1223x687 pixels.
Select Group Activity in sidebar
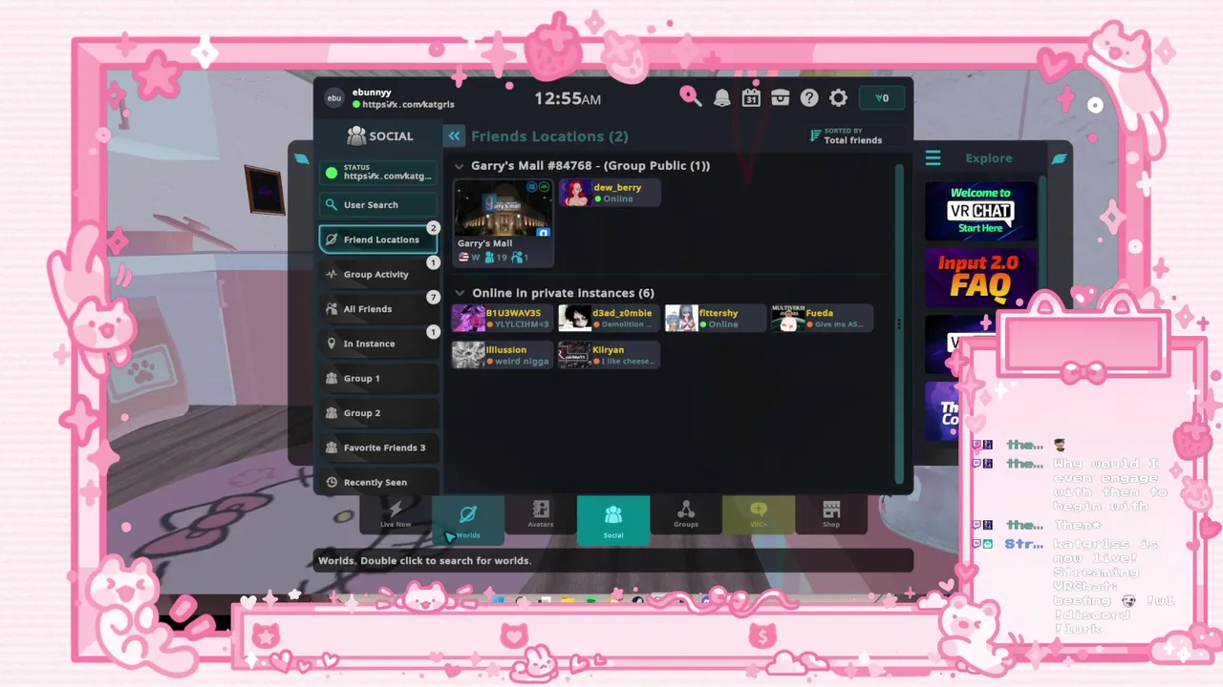(x=378, y=275)
